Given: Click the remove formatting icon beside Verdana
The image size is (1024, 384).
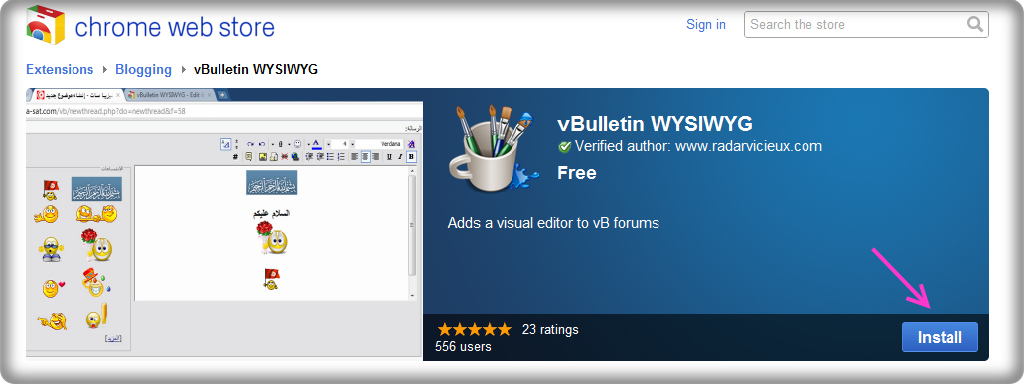Looking at the screenshot, I should [411, 144].
